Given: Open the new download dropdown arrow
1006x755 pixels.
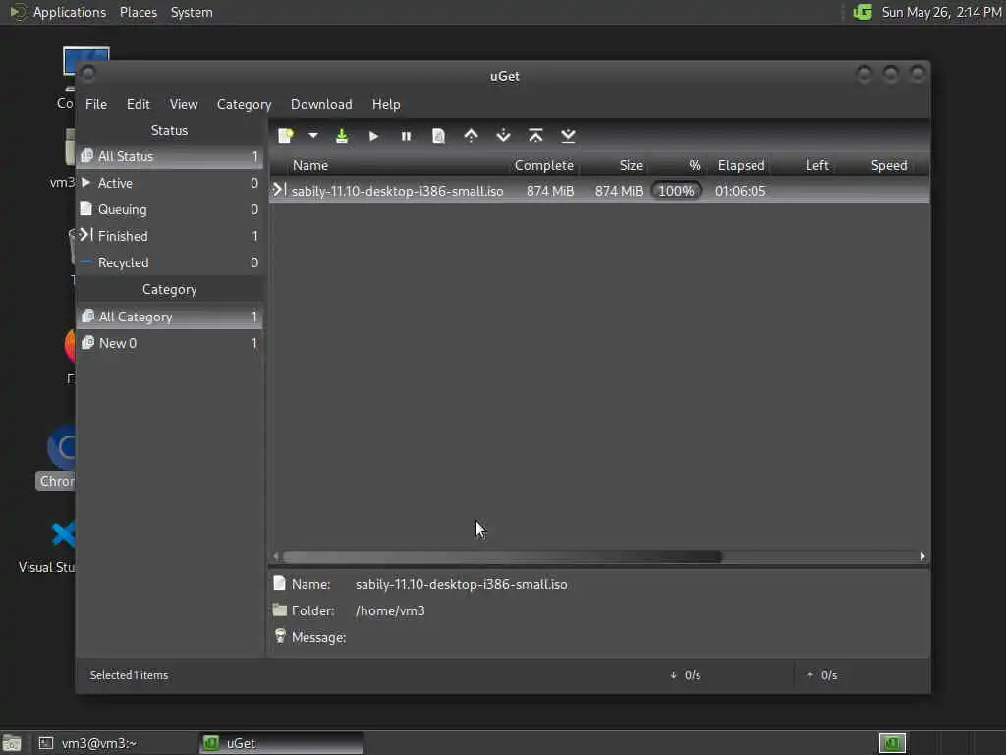Looking at the screenshot, I should click(x=313, y=136).
